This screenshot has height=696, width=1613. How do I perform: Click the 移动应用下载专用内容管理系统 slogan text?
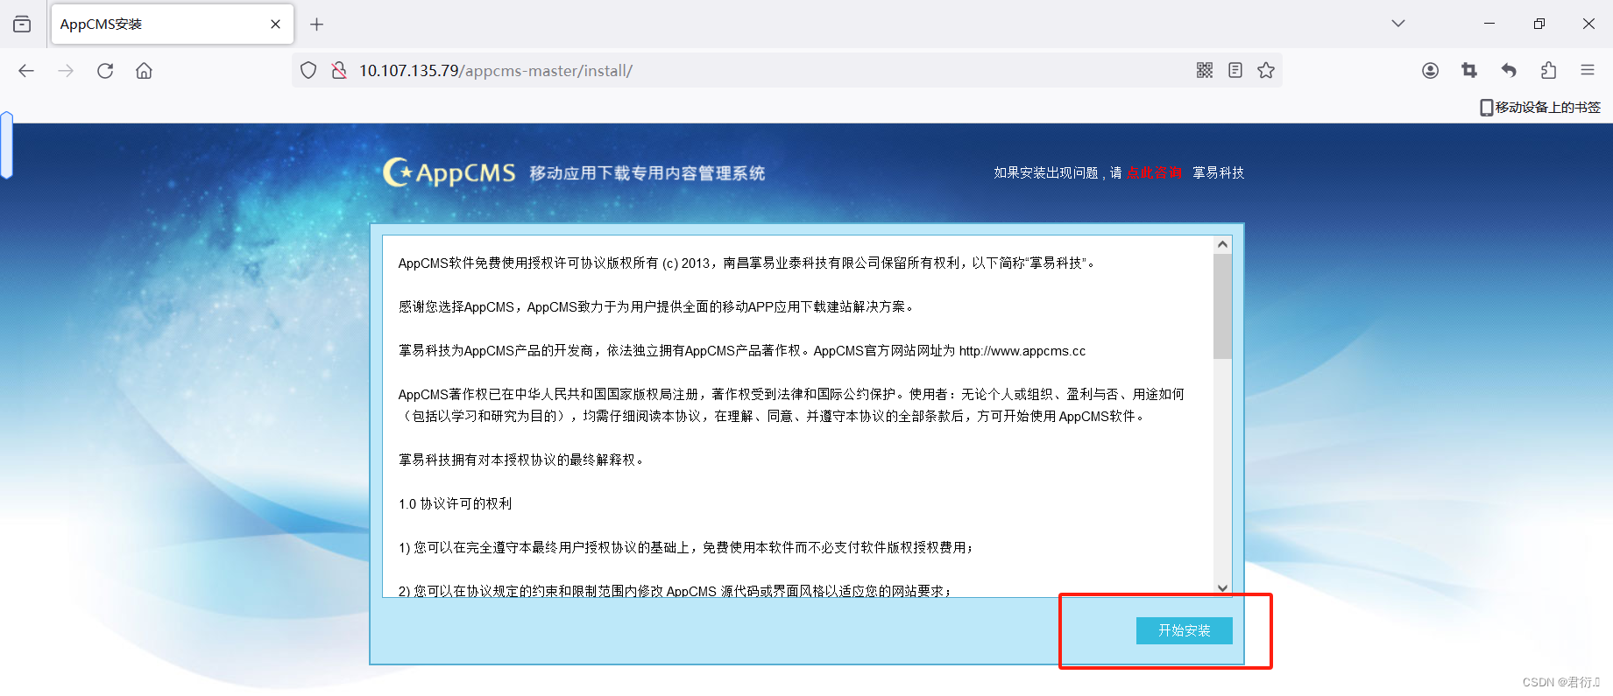pos(647,173)
